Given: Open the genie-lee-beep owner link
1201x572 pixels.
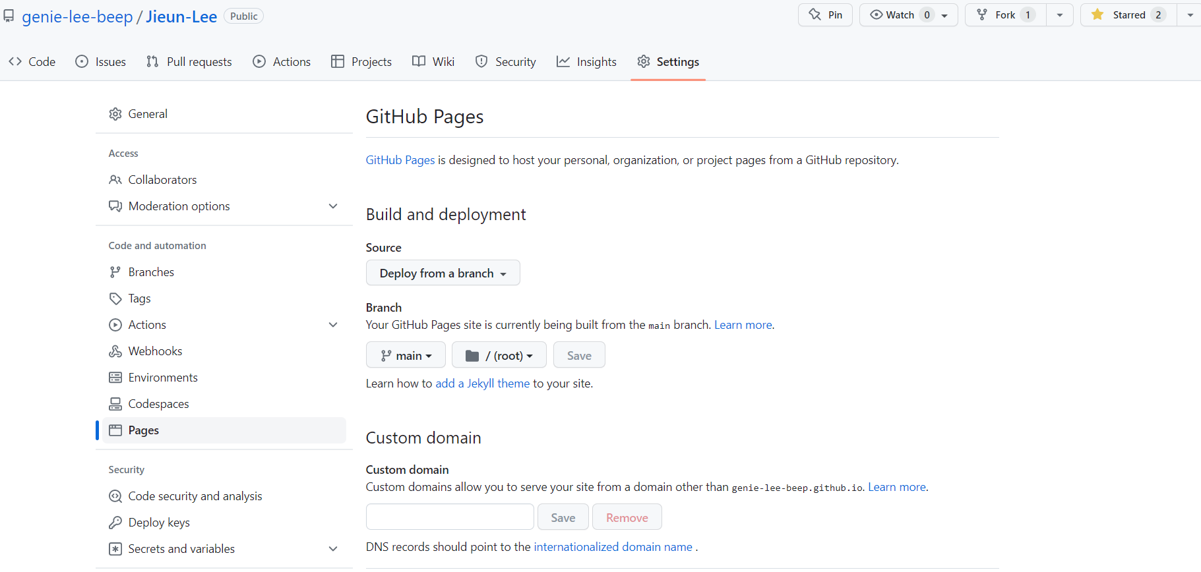Looking at the screenshot, I should pyautogui.click(x=78, y=16).
